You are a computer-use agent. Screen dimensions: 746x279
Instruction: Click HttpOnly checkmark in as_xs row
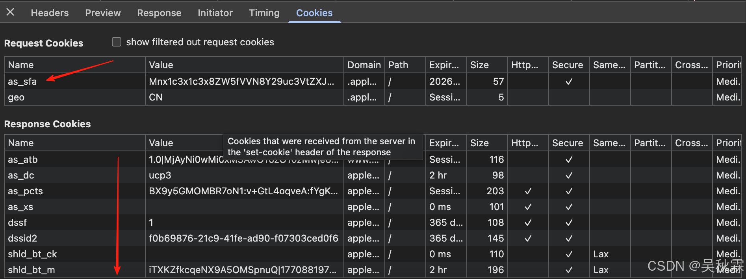coord(528,207)
